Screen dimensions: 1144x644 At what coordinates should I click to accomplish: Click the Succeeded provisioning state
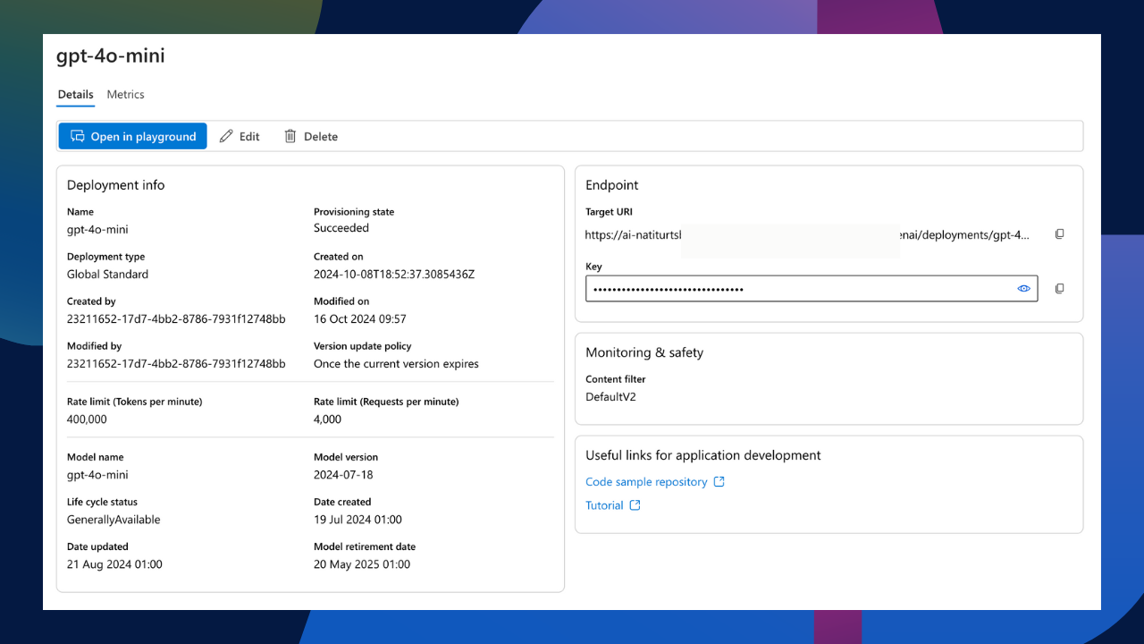click(x=341, y=228)
